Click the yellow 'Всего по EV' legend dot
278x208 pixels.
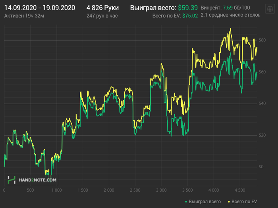click(229, 202)
